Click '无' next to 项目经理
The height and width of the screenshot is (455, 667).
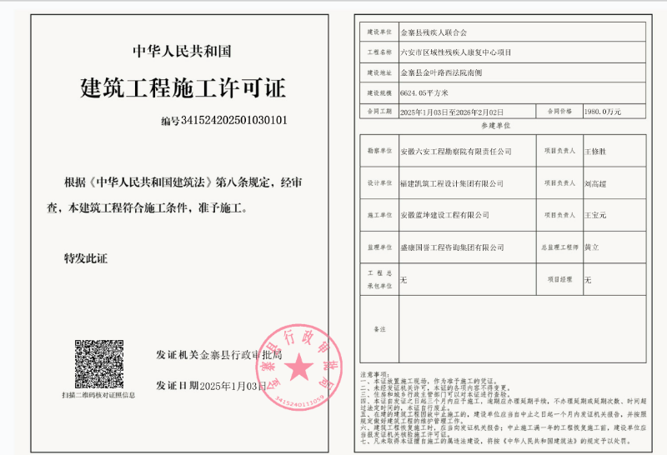click(588, 280)
